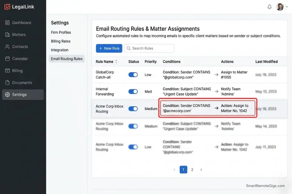292x194 pixels.
Task: Click the '@acmecorp.com' sender condition
Action: click(x=186, y=108)
